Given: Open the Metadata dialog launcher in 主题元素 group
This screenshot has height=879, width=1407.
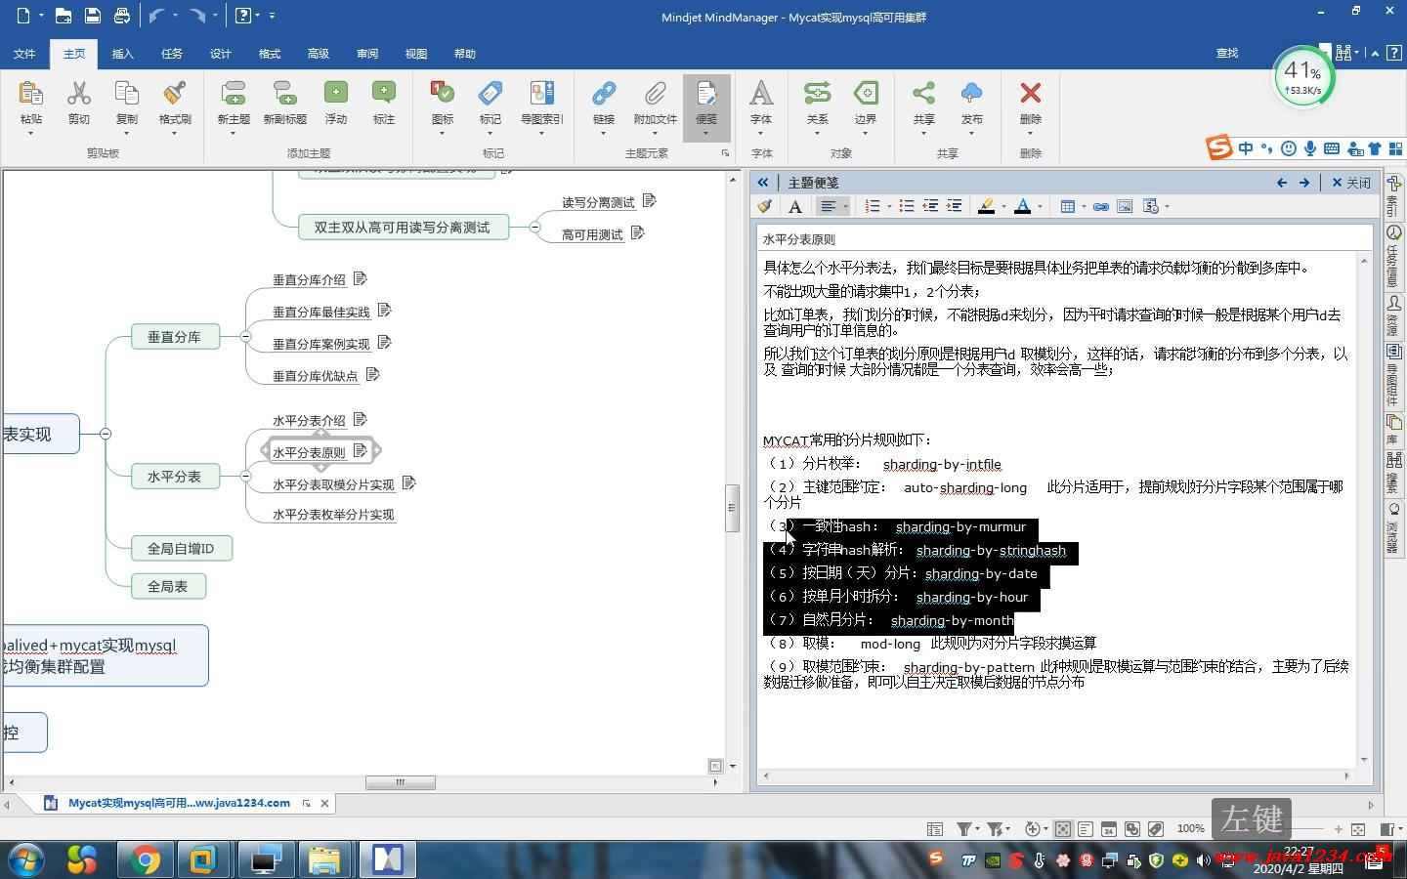Looking at the screenshot, I should [x=725, y=153].
